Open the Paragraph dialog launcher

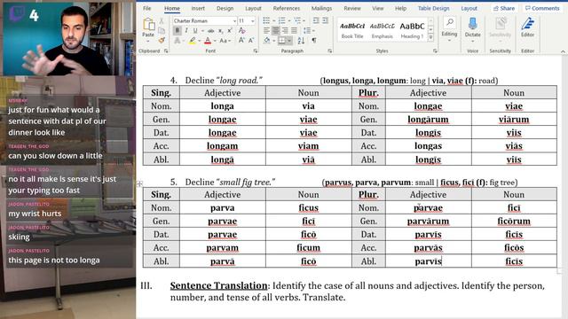pos(329,51)
